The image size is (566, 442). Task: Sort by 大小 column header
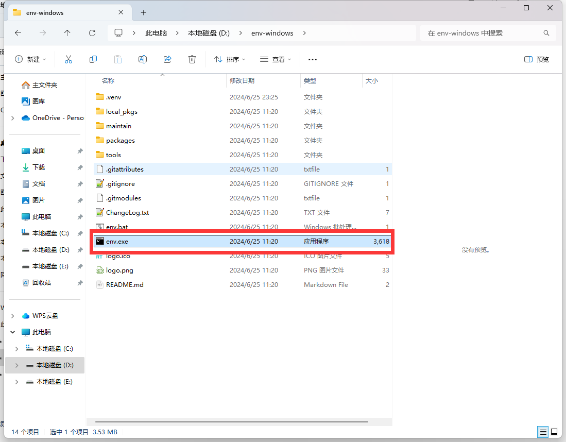point(371,80)
